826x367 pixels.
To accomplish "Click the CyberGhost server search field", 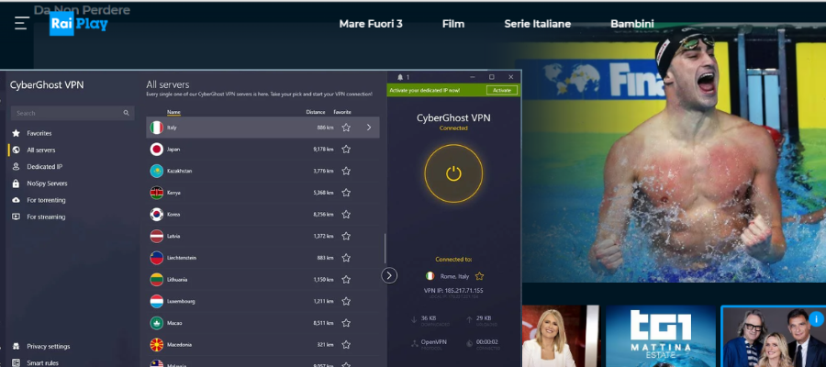I will (73, 113).
